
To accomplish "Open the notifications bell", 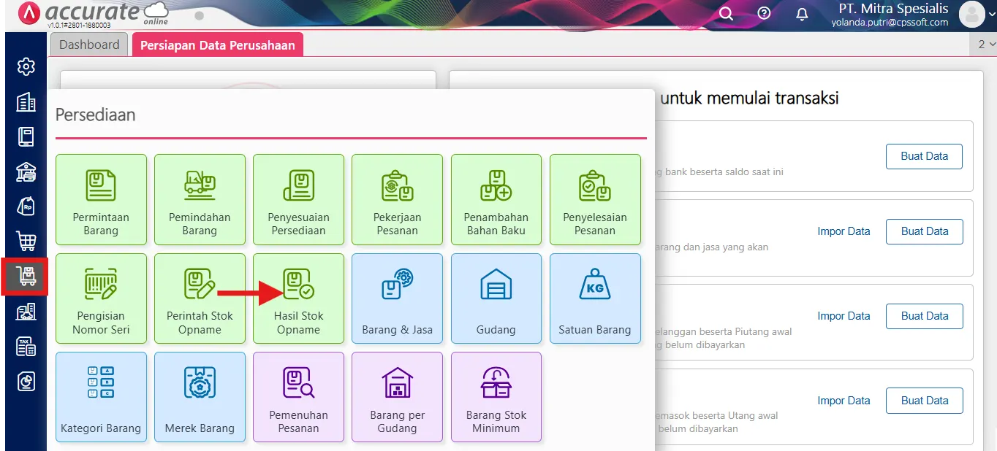I will pos(802,14).
